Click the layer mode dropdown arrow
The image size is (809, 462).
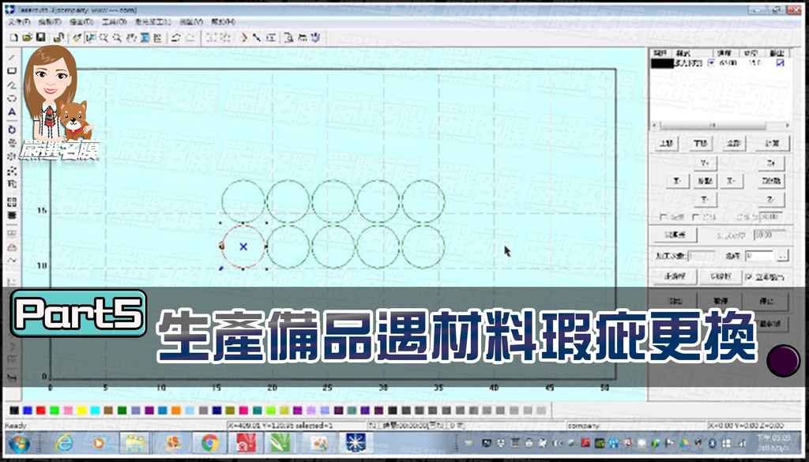click(712, 63)
